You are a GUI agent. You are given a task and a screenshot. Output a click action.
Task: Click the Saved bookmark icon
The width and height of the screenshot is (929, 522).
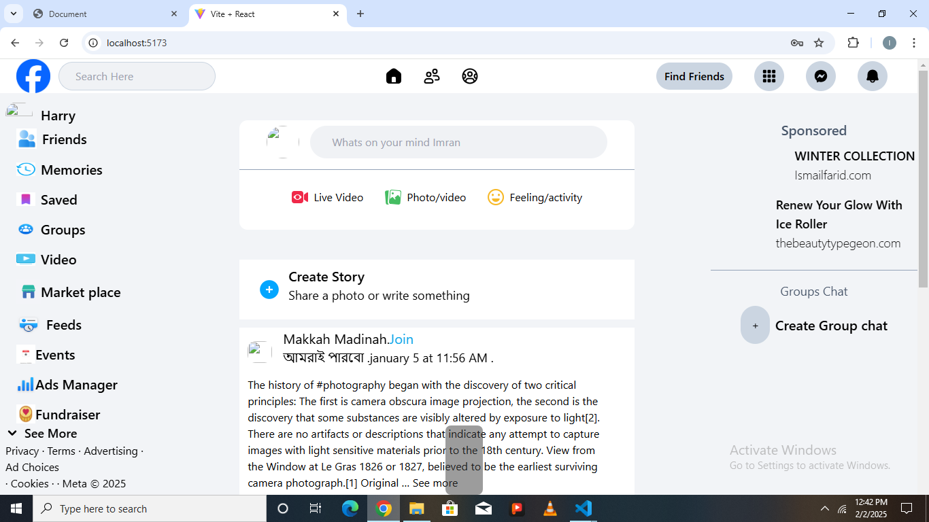click(26, 199)
